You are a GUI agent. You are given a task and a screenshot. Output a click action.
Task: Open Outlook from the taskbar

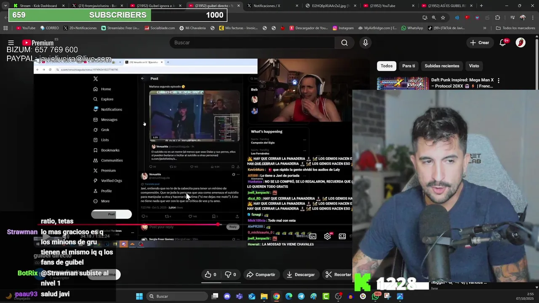(x=252, y=296)
